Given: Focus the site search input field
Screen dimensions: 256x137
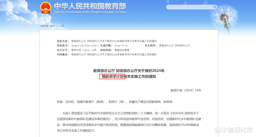Looking at the screenshot, I should (192, 7).
